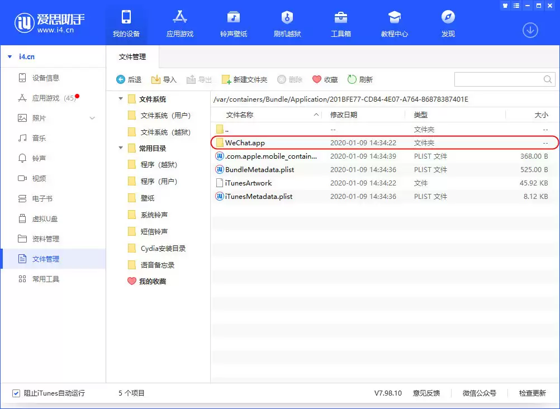
Task: Open the 工具箱 toolbox
Action: coord(341,23)
